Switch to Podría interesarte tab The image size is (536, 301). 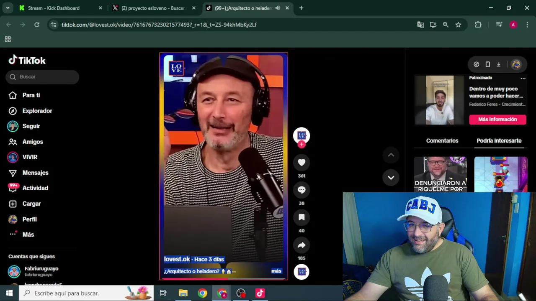499,141
